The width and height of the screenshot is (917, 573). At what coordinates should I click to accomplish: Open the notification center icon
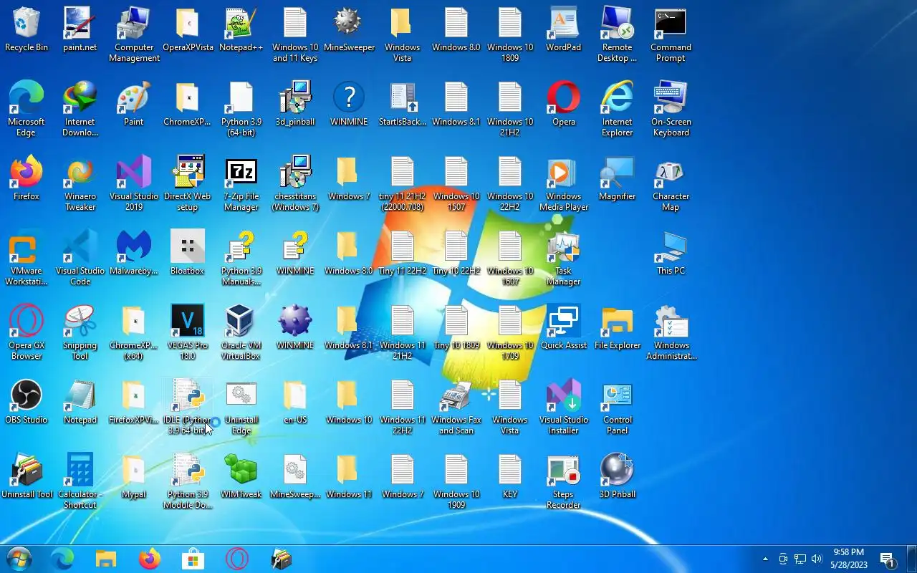pyautogui.click(x=888, y=559)
